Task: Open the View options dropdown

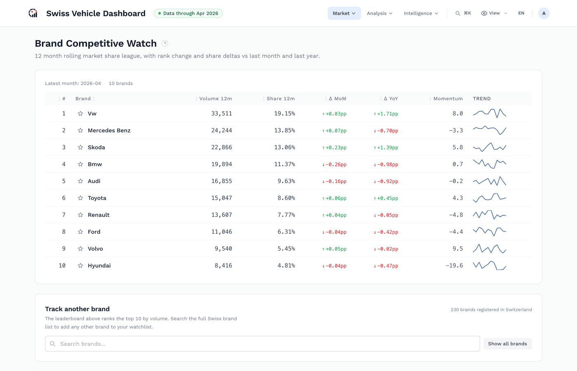Action: (494, 13)
